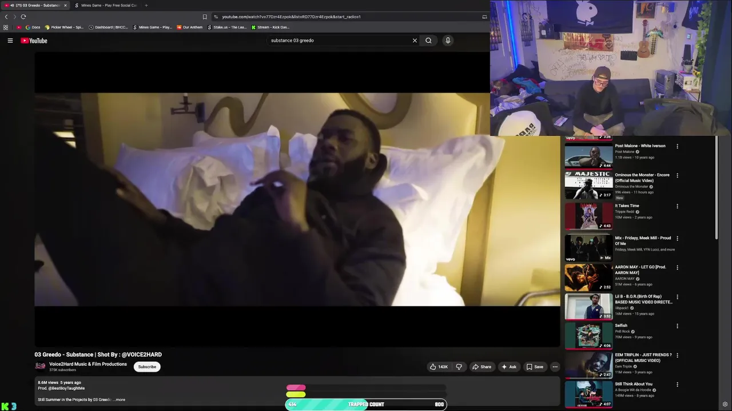This screenshot has width=732, height=411.
Task: Play Selfish by PnB Rock
Action: click(588, 336)
